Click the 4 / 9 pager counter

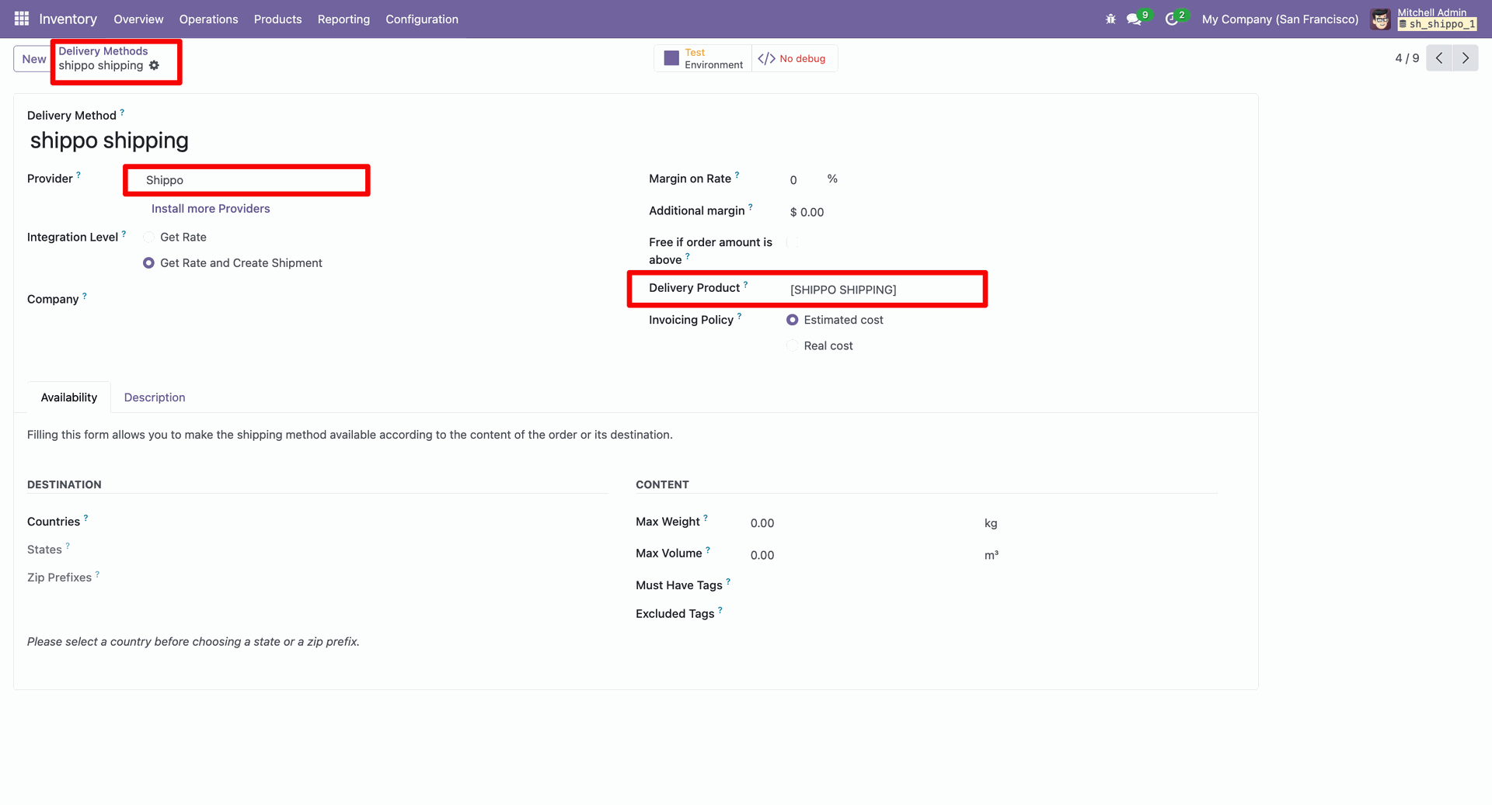click(1407, 58)
